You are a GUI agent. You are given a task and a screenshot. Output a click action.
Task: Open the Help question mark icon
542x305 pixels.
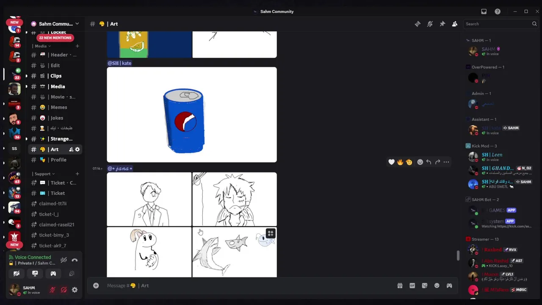pyautogui.click(x=498, y=11)
